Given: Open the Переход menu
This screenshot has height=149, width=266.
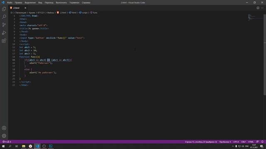Looking at the screenshot, I should coord(49,2).
